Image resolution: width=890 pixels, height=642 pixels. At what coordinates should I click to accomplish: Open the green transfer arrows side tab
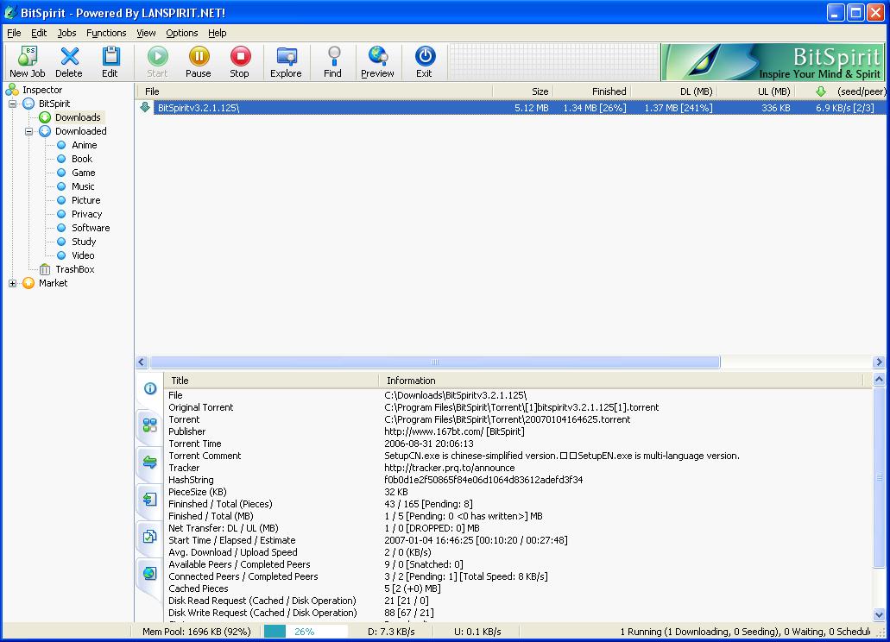click(150, 462)
